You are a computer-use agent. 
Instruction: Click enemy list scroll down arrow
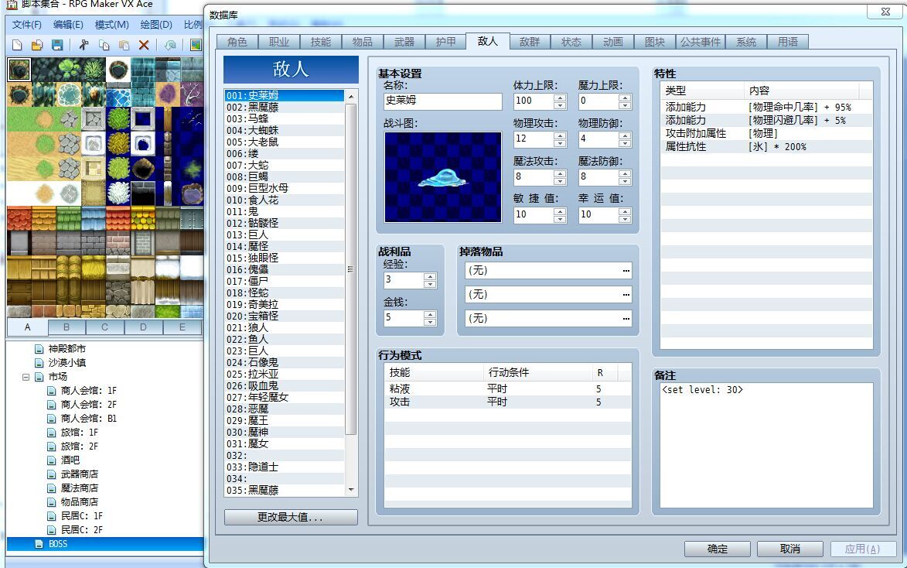click(x=350, y=491)
